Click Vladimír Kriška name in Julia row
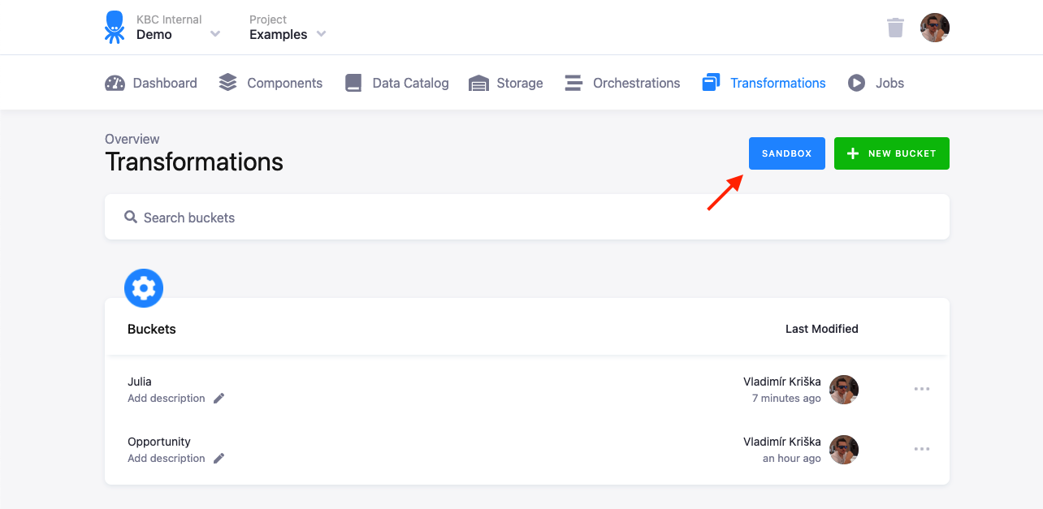 point(782,382)
